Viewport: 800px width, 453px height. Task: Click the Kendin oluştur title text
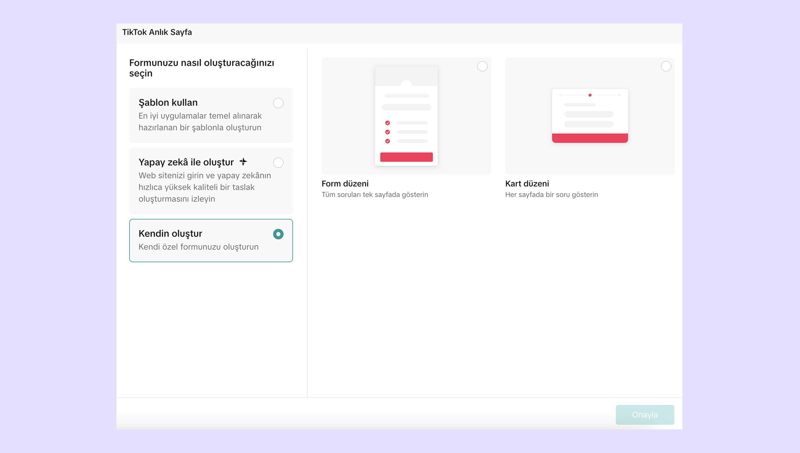(170, 234)
